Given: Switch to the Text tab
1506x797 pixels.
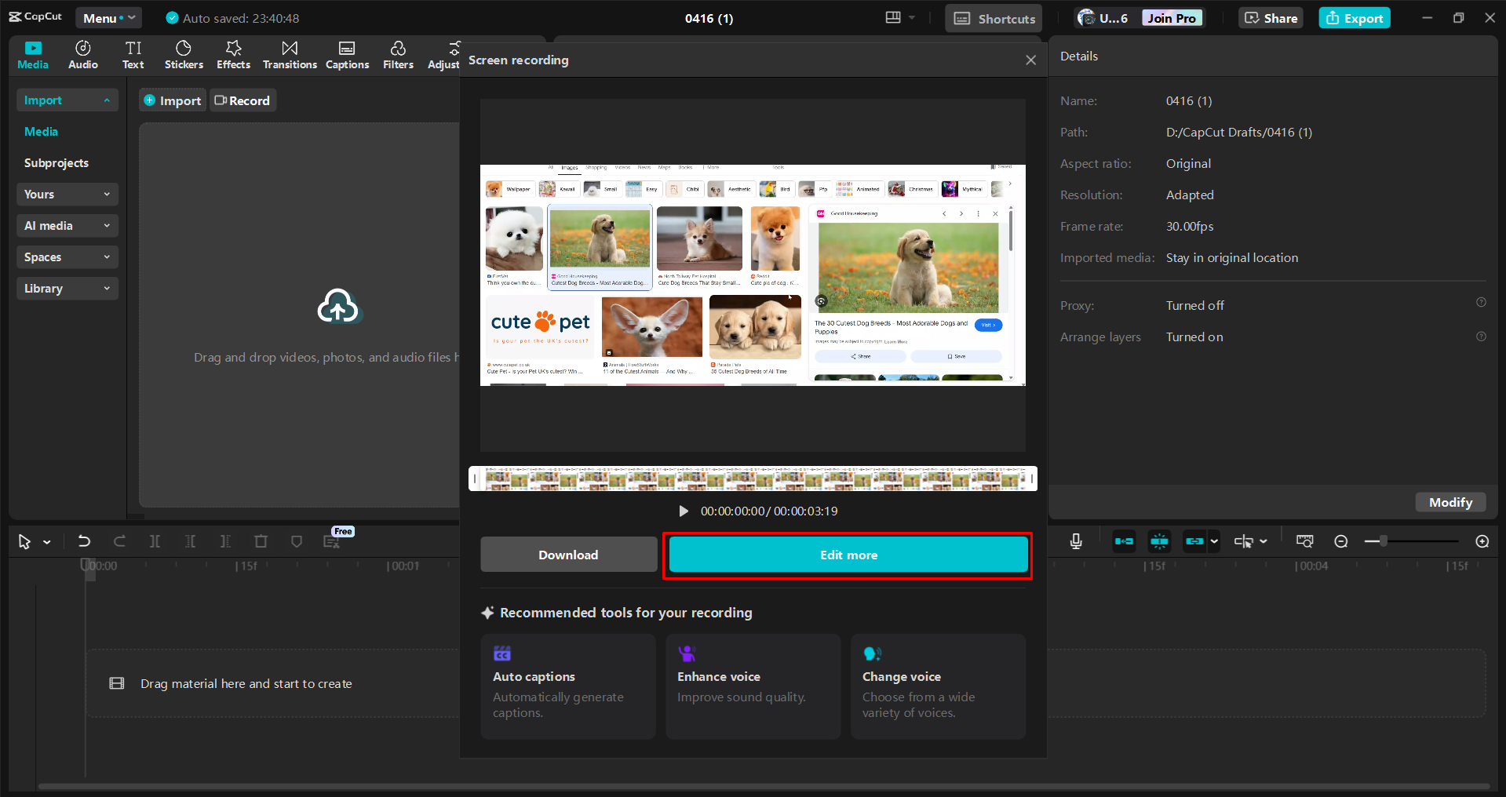Looking at the screenshot, I should coord(133,54).
